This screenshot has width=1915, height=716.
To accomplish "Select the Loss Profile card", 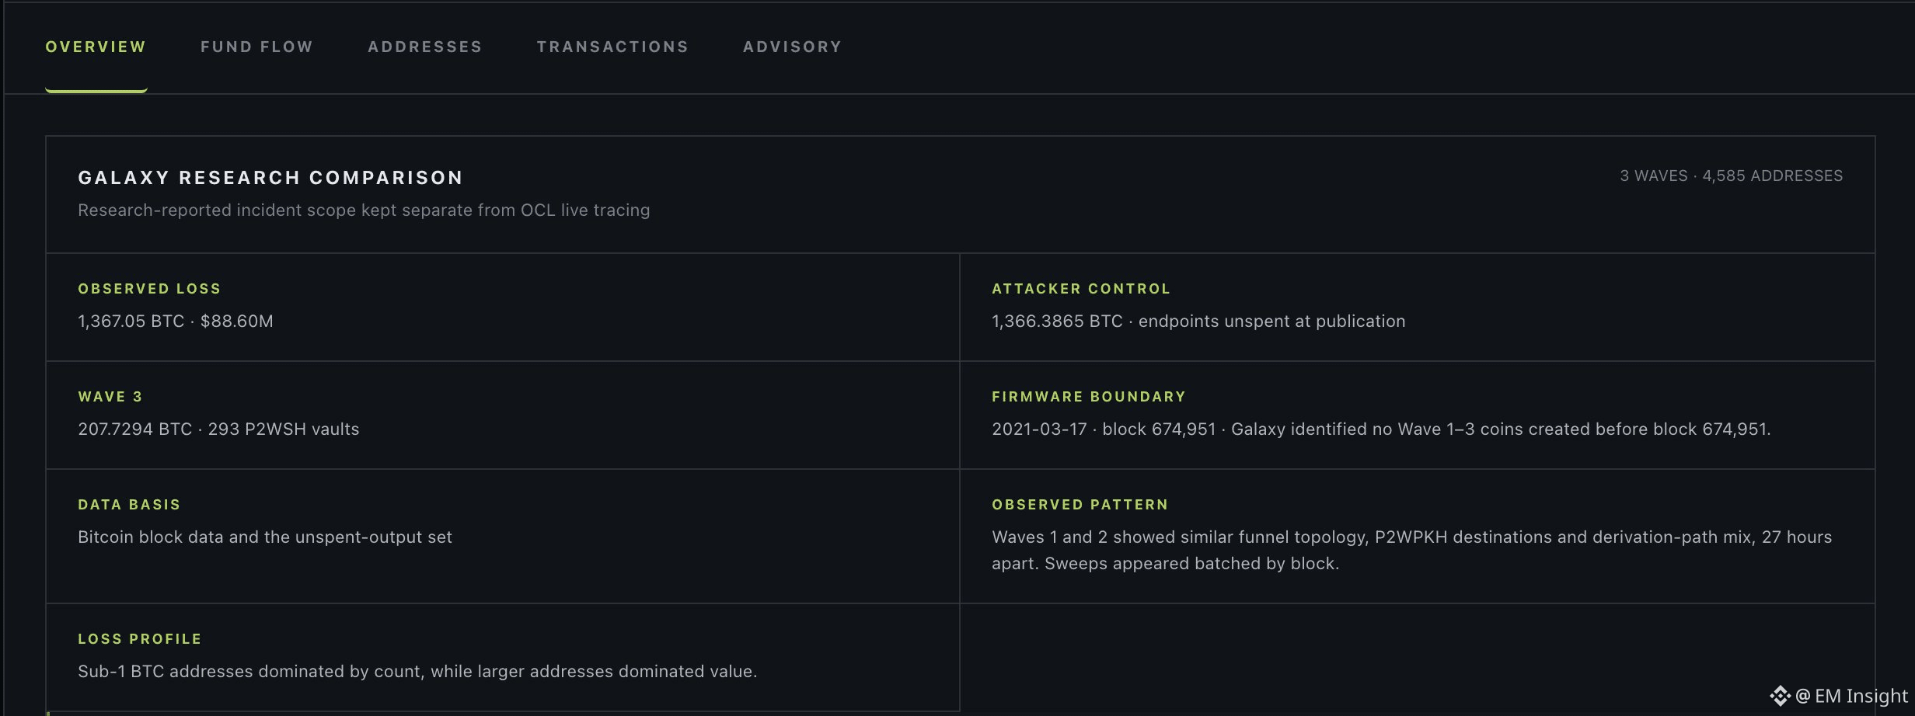I will coord(503,657).
